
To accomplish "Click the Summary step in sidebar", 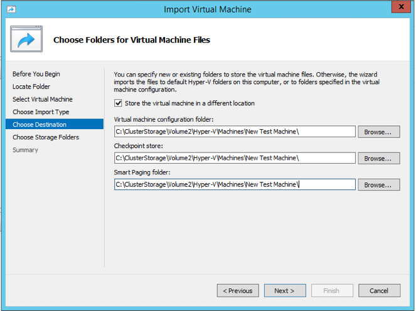I will pos(25,150).
